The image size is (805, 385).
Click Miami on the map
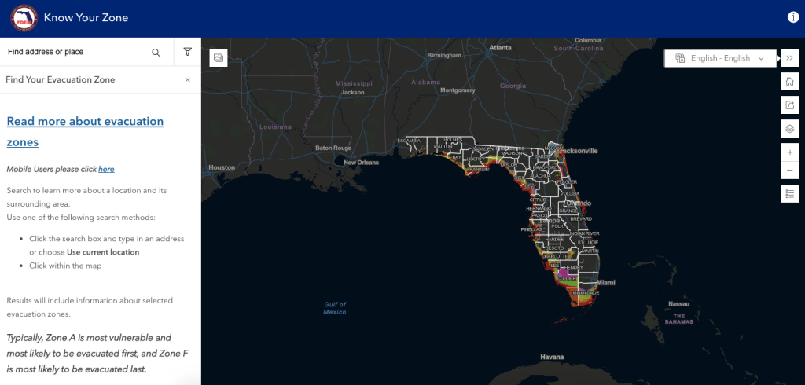point(605,282)
